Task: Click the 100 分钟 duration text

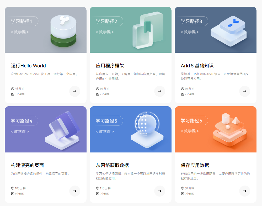Action: pos(20,188)
